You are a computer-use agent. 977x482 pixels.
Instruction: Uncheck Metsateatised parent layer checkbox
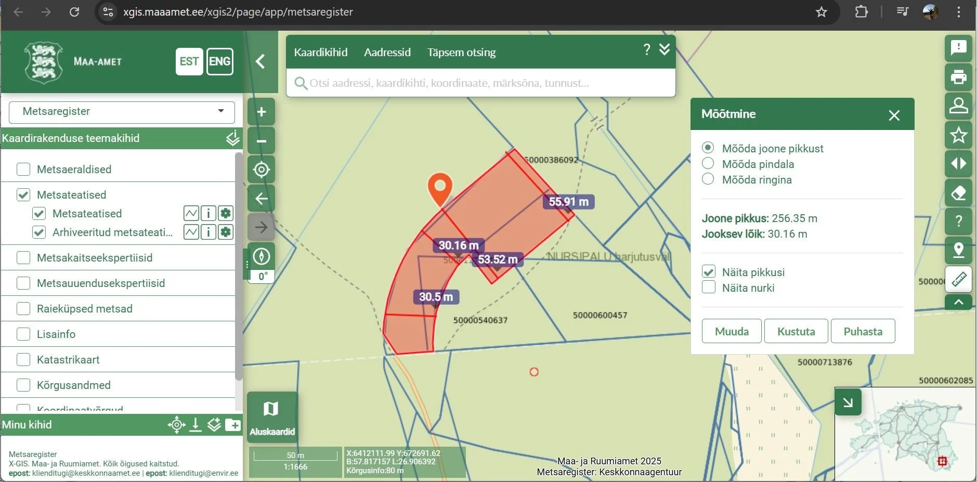pyautogui.click(x=23, y=194)
